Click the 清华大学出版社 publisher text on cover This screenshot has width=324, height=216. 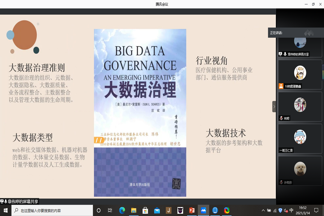coord(140,185)
